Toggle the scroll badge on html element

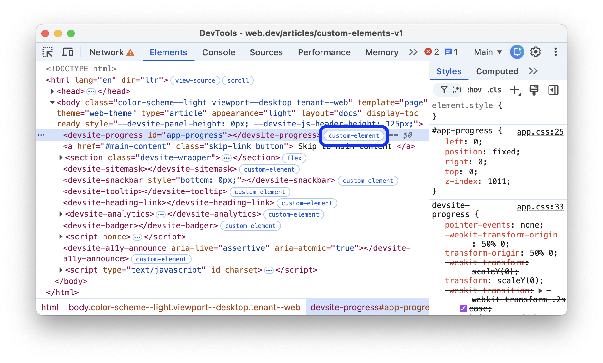(238, 80)
